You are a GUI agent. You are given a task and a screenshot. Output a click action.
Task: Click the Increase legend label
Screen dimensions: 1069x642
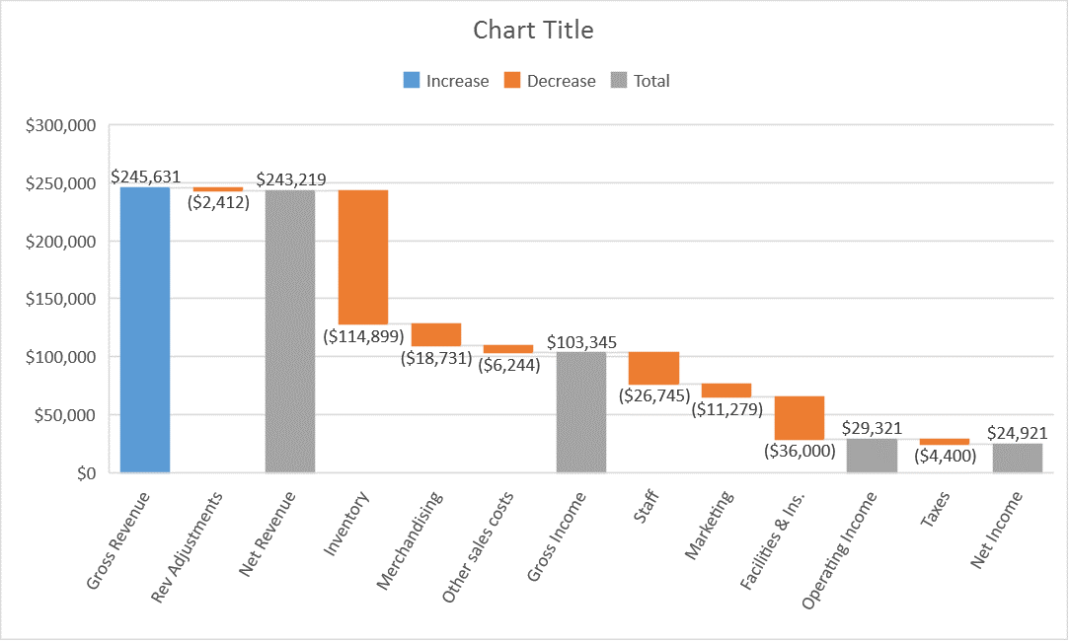[457, 81]
